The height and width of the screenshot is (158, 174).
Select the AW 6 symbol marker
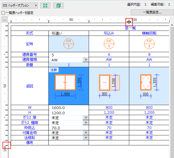tap(109, 44)
